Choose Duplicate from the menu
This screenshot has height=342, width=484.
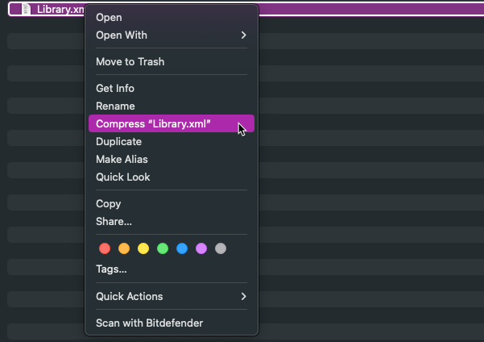(x=118, y=142)
